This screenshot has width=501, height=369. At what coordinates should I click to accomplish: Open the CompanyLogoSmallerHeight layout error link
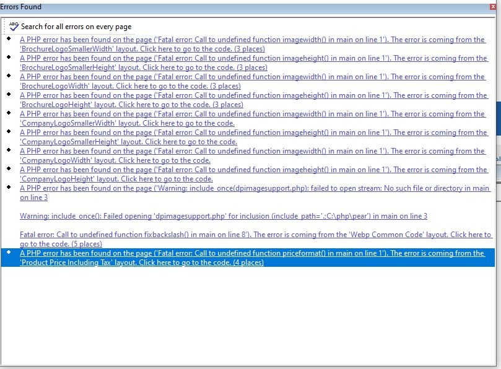[x=254, y=137]
